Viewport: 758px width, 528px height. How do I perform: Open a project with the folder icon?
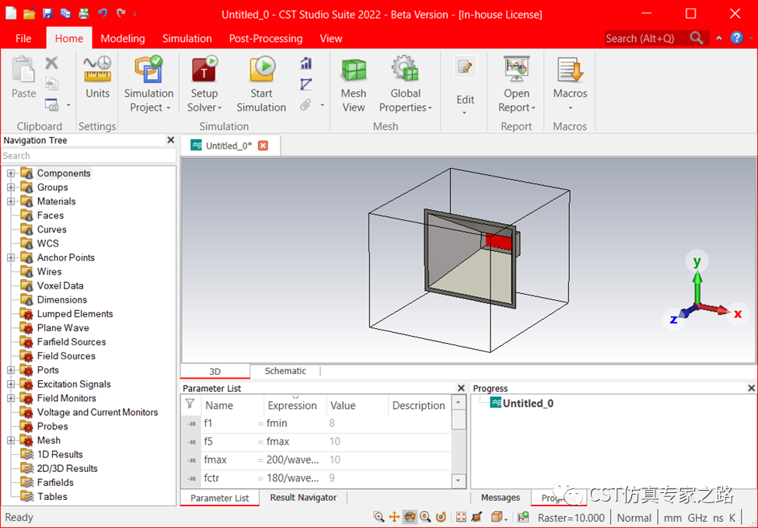coord(29,13)
